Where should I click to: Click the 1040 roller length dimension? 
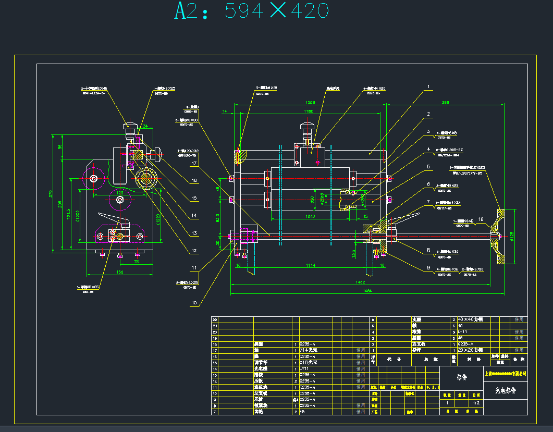[x=310, y=215]
